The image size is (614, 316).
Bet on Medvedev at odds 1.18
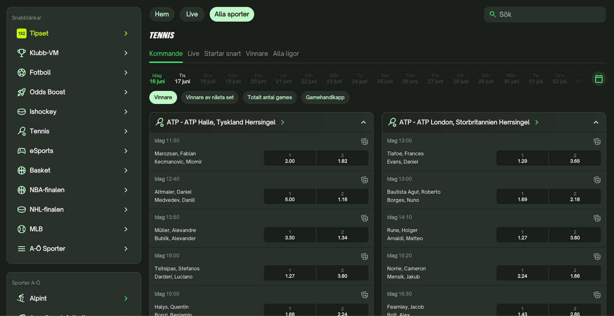(342, 196)
